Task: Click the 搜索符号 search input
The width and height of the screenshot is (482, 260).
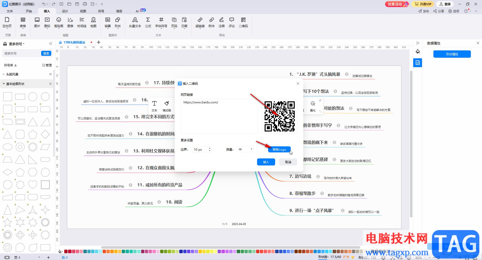Action: point(22,53)
